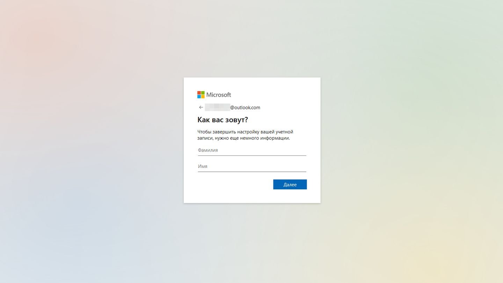
Task: Click the back arrow next to email
Action: [201, 107]
